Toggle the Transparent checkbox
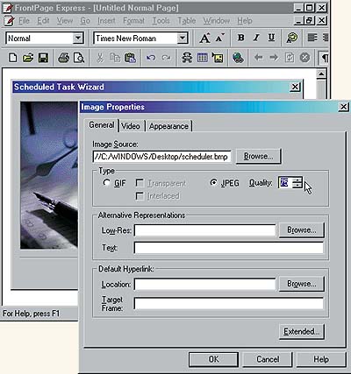Screen dimensions: 351x374 [x=140, y=183]
